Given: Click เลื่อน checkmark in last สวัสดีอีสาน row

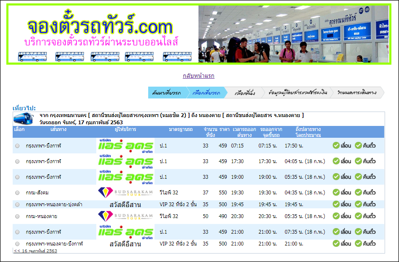Looking at the screenshot, I should point(336,243).
